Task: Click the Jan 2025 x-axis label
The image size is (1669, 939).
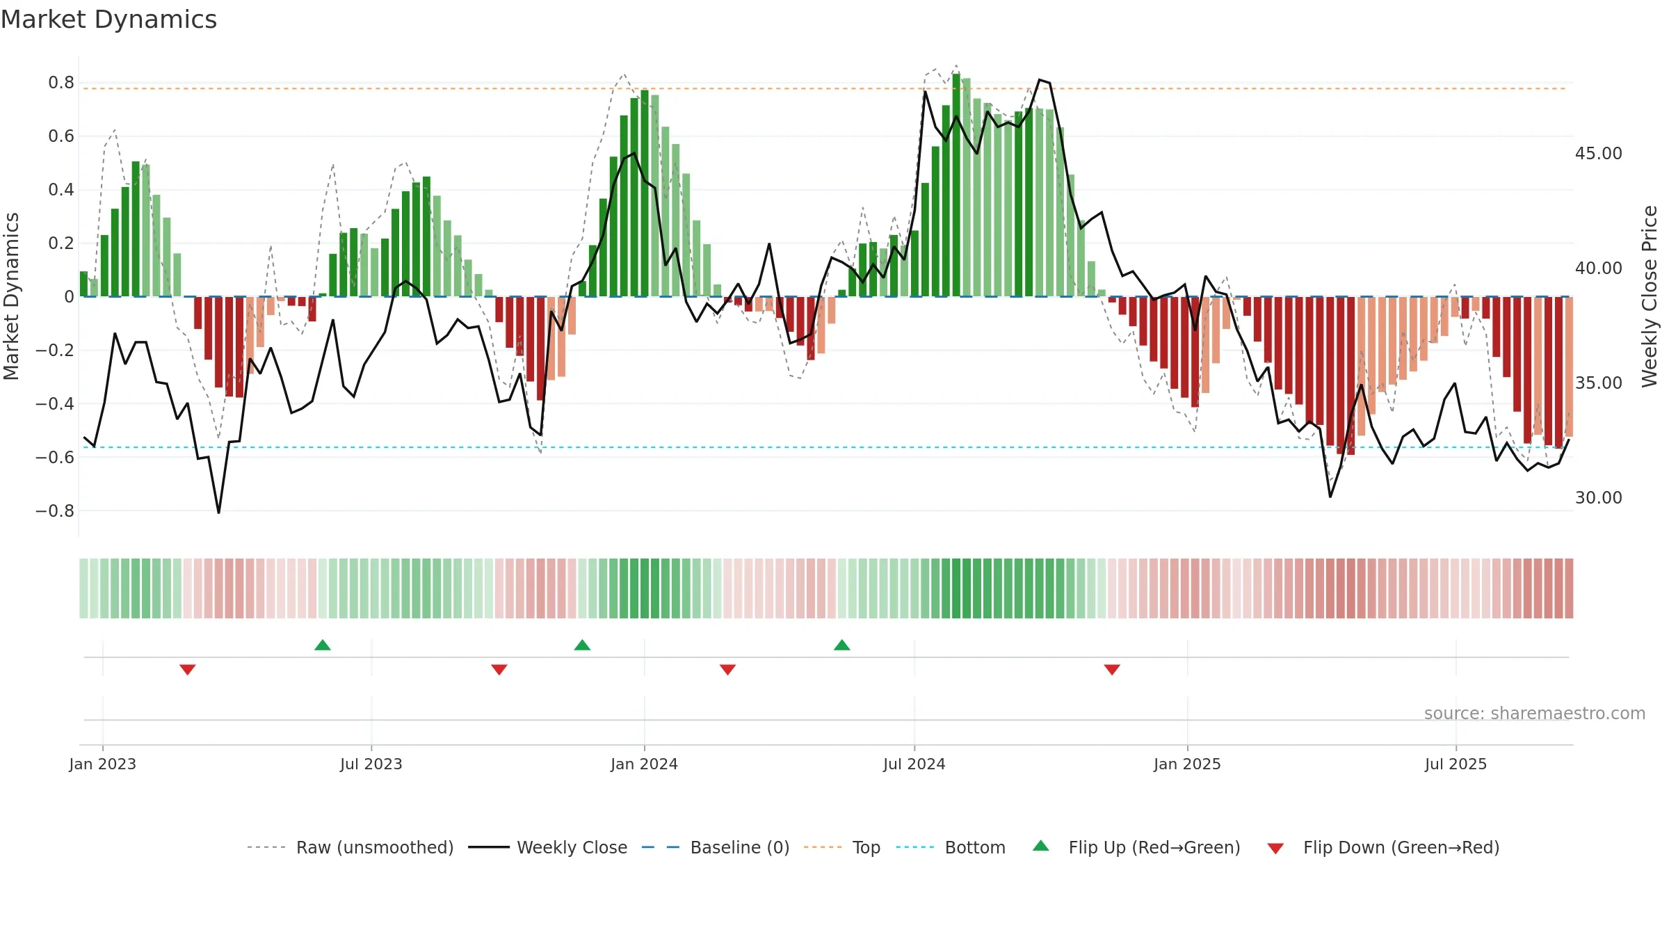Action: click(x=1188, y=764)
